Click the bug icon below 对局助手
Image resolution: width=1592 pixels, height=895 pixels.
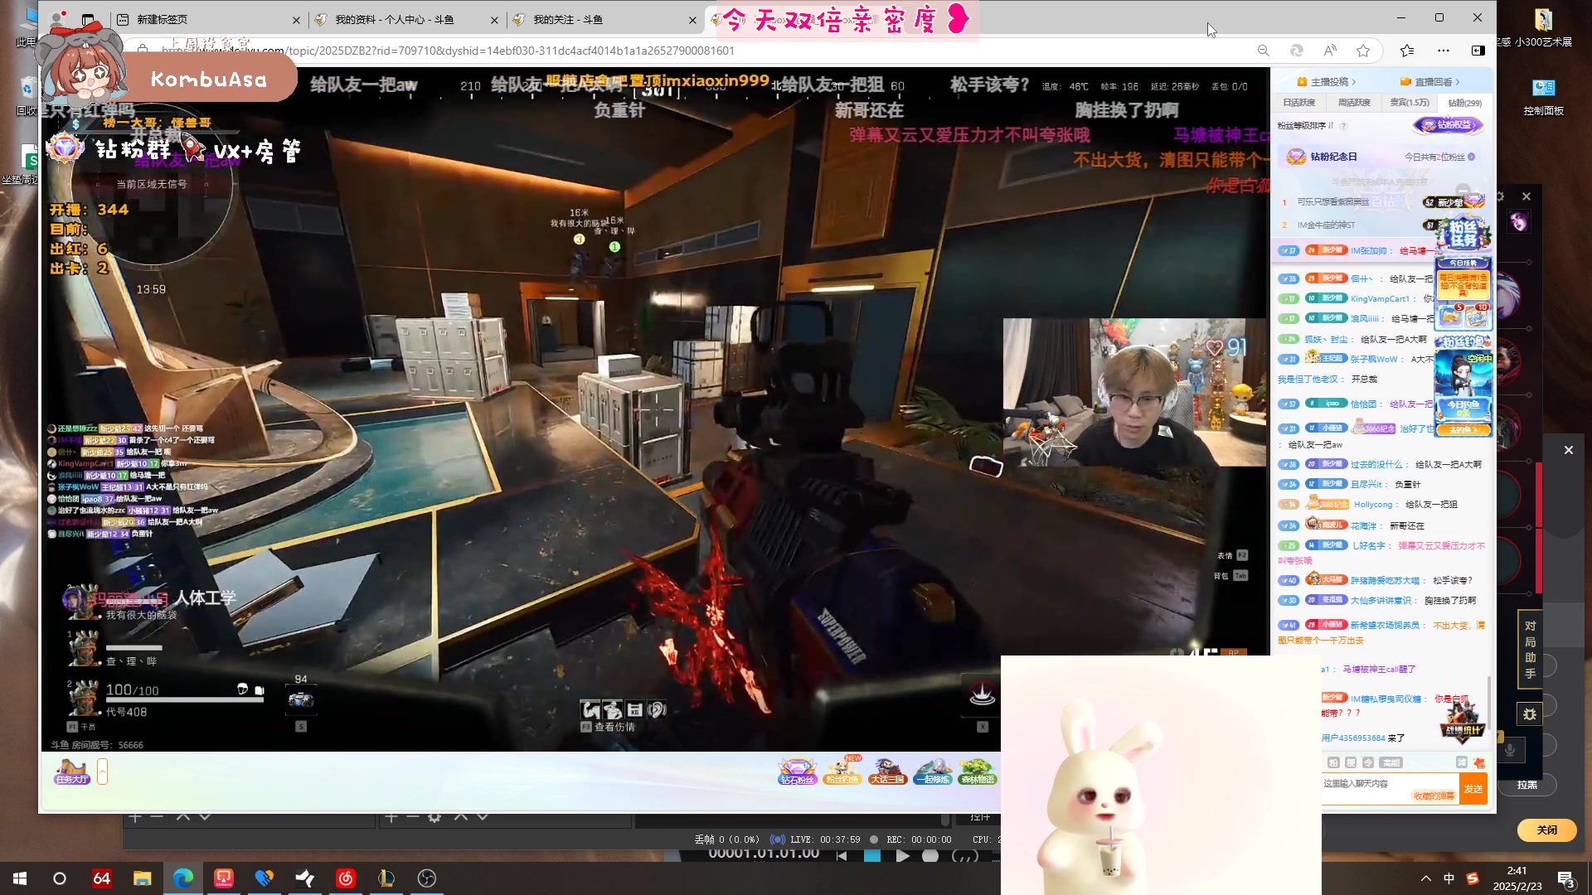[x=1530, y=714]
